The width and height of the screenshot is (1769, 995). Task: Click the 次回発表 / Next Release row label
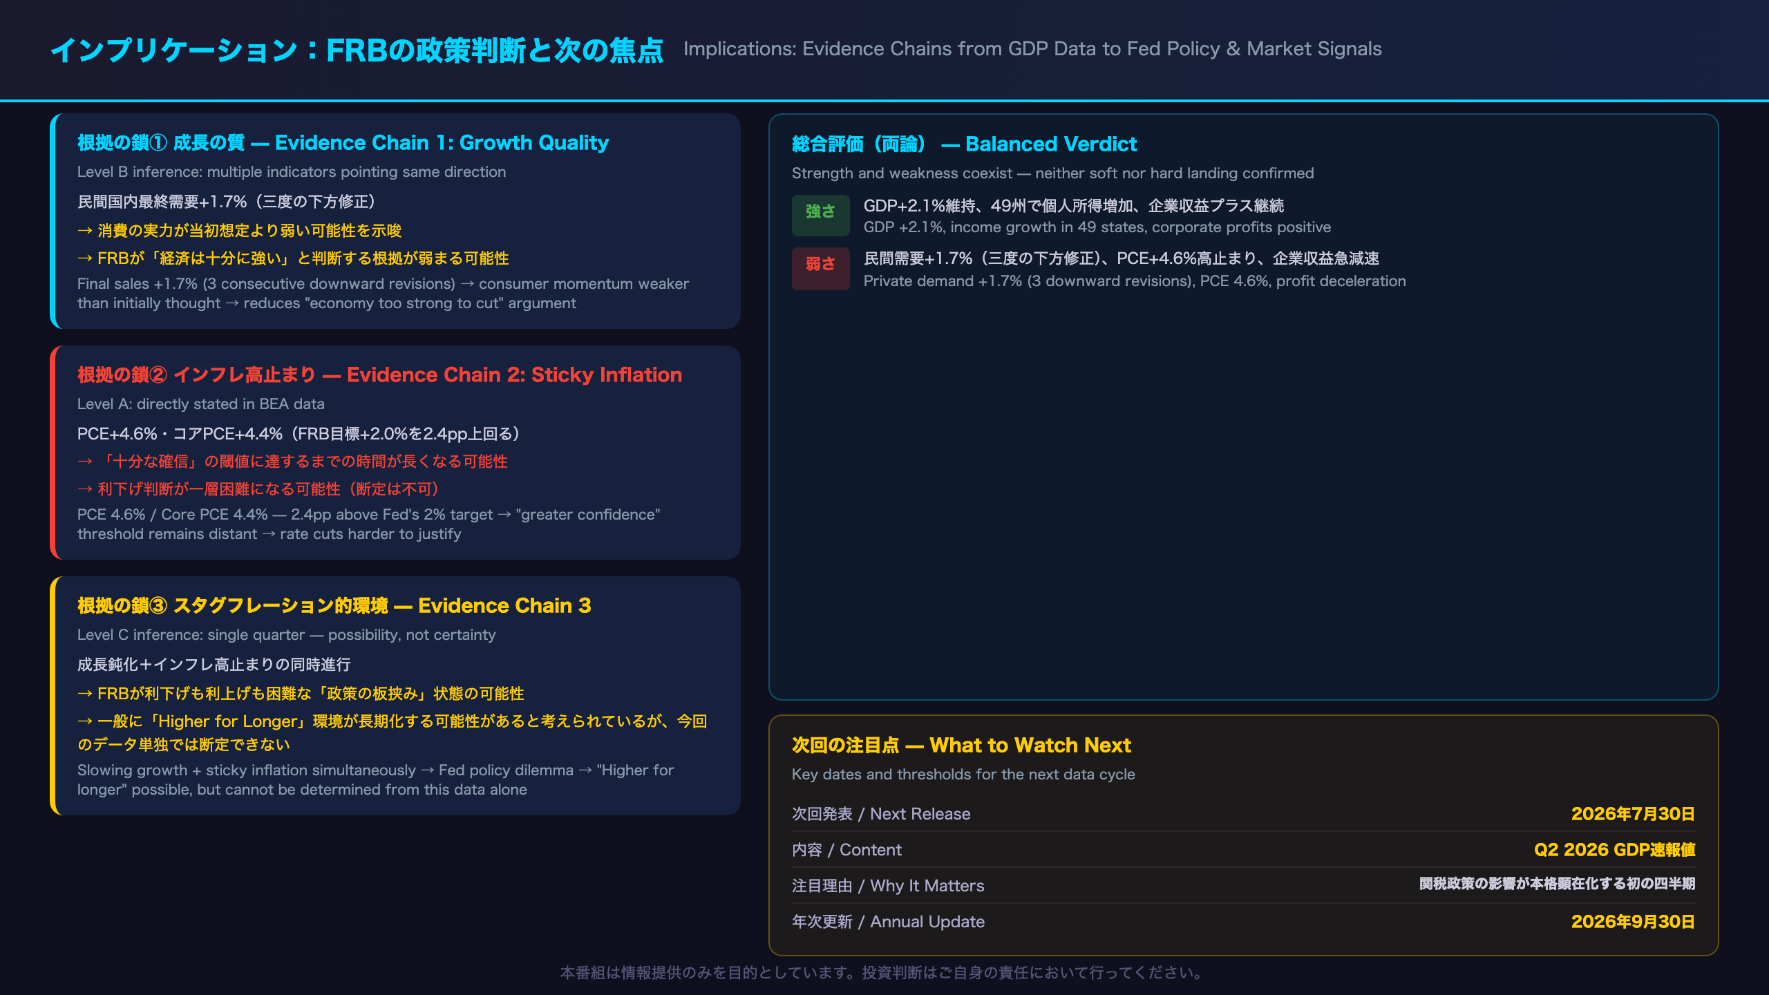click(881, 814)
